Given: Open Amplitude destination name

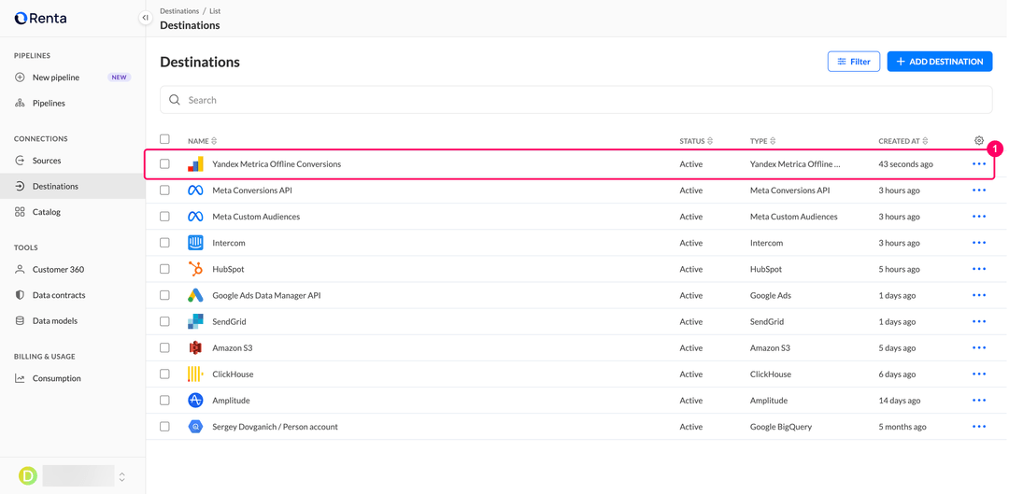Looking at the screenshot, I should 231,400.
